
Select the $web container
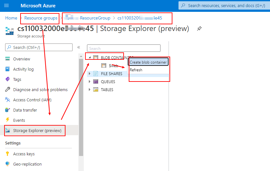tap(113, 66)
